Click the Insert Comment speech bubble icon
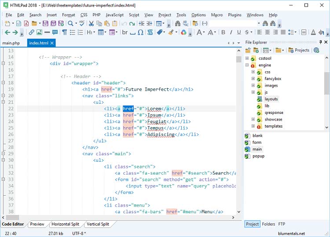 [55, 33]
